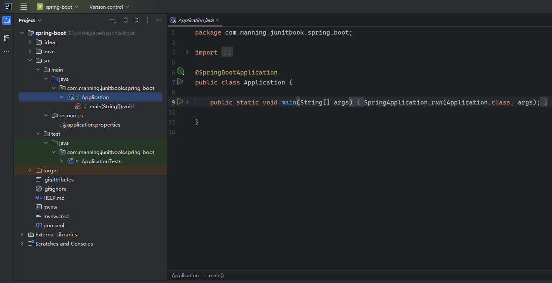Image resolution: width=552 pixels, height=283 pixels.
Task: Click Application in the breadcrumb bar
Action: click(185, 275)
